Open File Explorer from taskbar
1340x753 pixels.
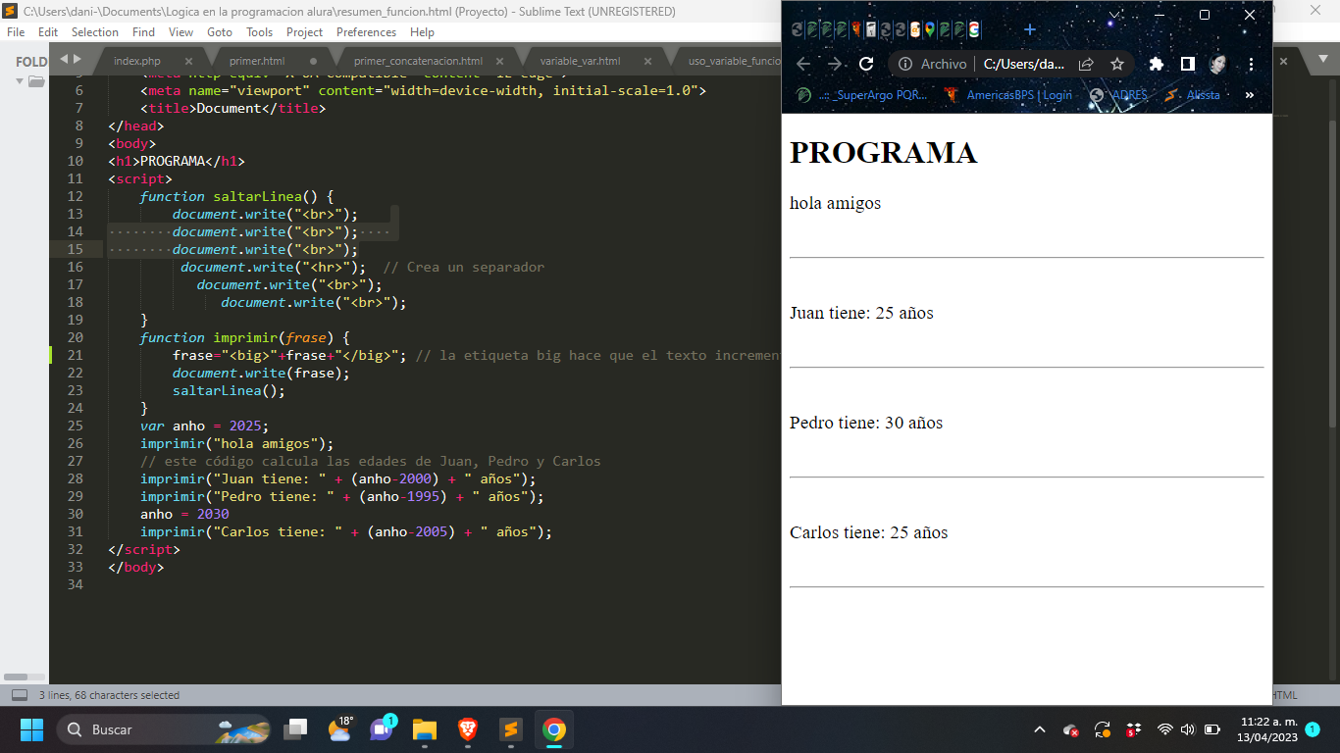point(424,729)
